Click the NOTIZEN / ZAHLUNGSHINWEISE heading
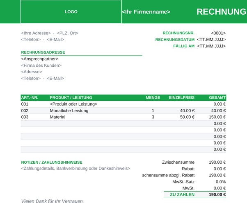Screen dimensions: 247x203 (x=52, y=162)
